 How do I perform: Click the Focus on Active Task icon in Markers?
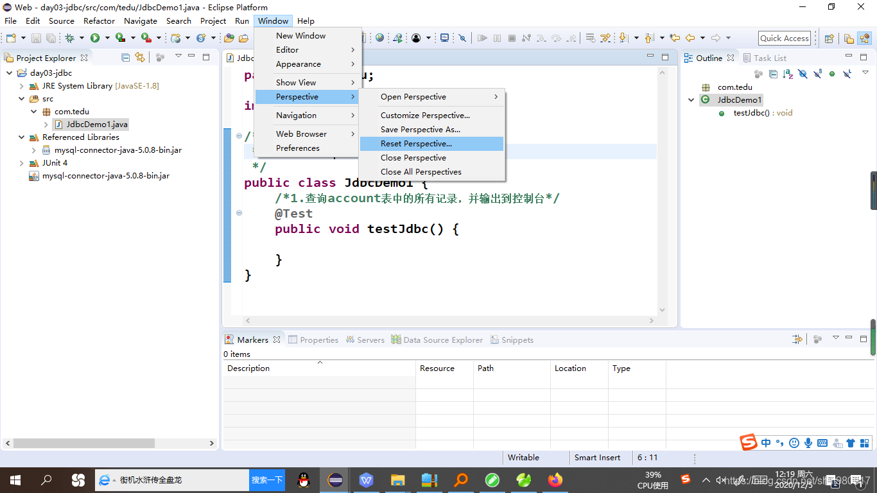pyautogui.click(x=817, y=339)
